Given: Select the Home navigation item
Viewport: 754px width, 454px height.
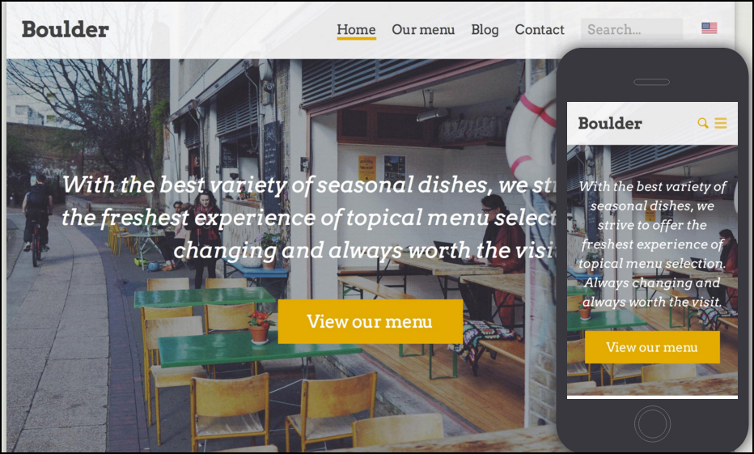Looking at the screenshot, I should (x=356, y=29).
